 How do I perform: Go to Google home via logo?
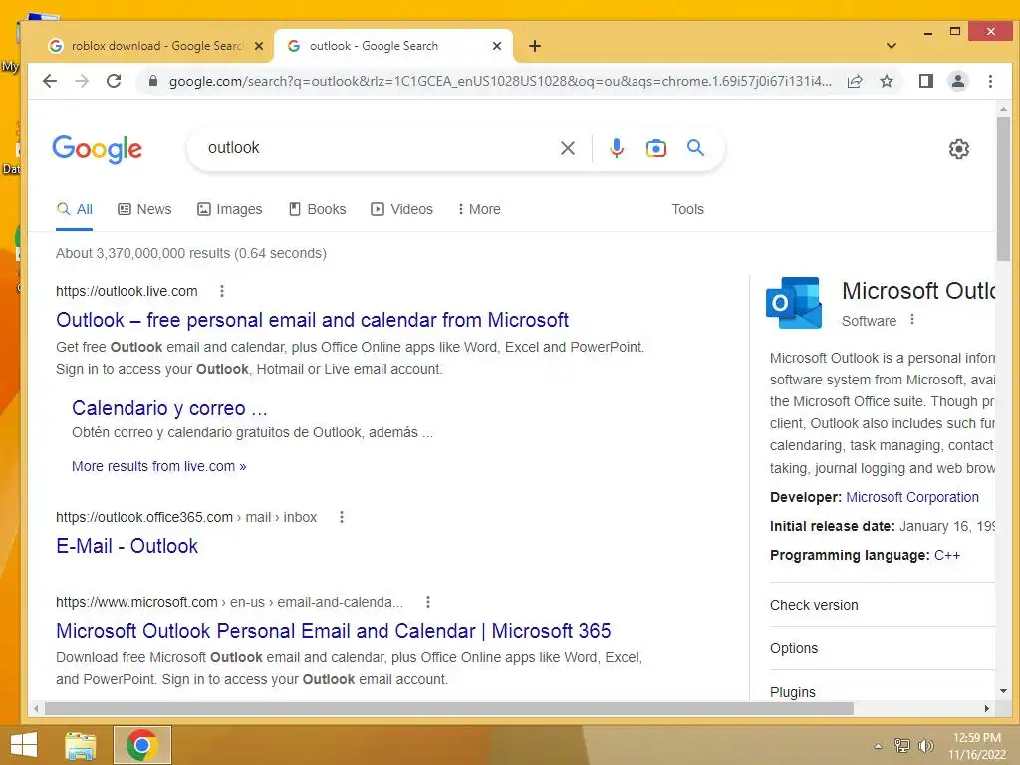tap(97, 149)
